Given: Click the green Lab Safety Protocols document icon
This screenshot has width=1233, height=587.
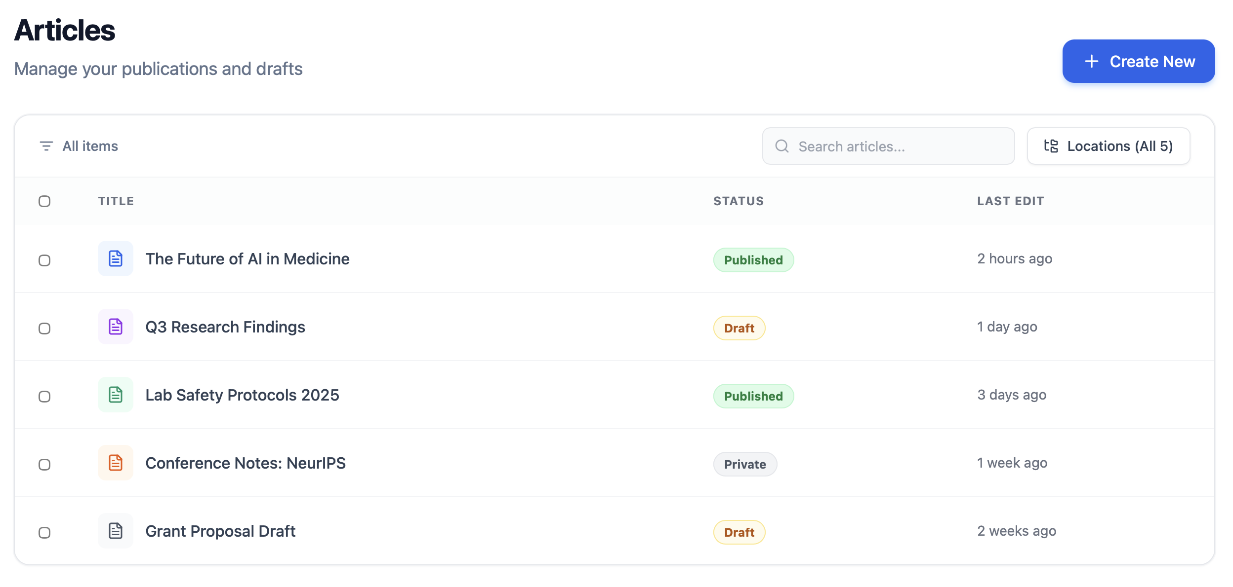Looking at the screenshot, I should pos(116,395).
